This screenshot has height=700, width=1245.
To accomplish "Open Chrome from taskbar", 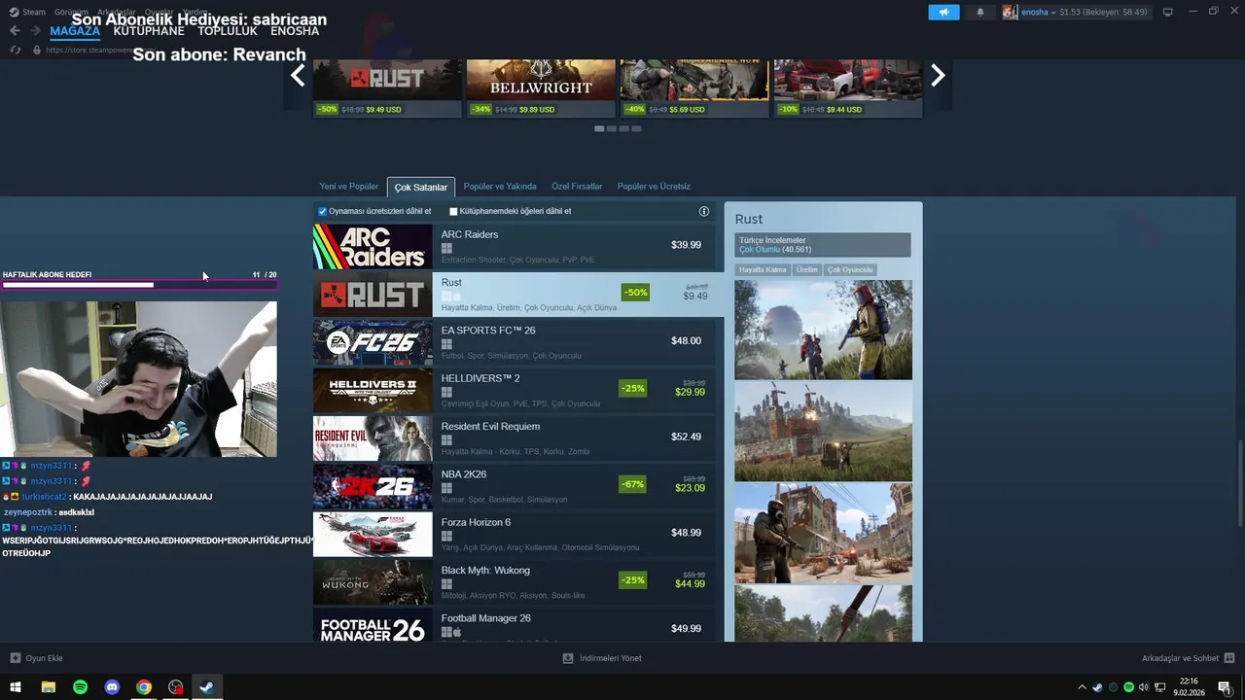I will click(x=144, y=687).
